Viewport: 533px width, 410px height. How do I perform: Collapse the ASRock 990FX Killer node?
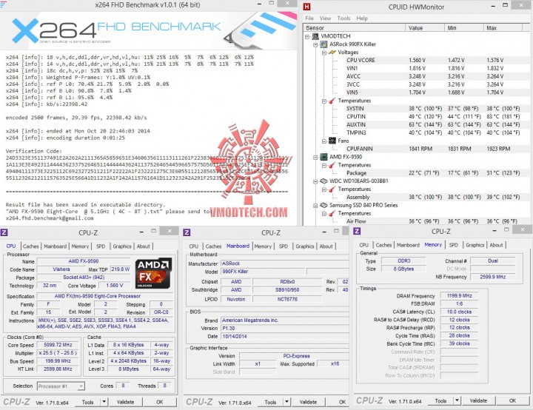point(315,44)
